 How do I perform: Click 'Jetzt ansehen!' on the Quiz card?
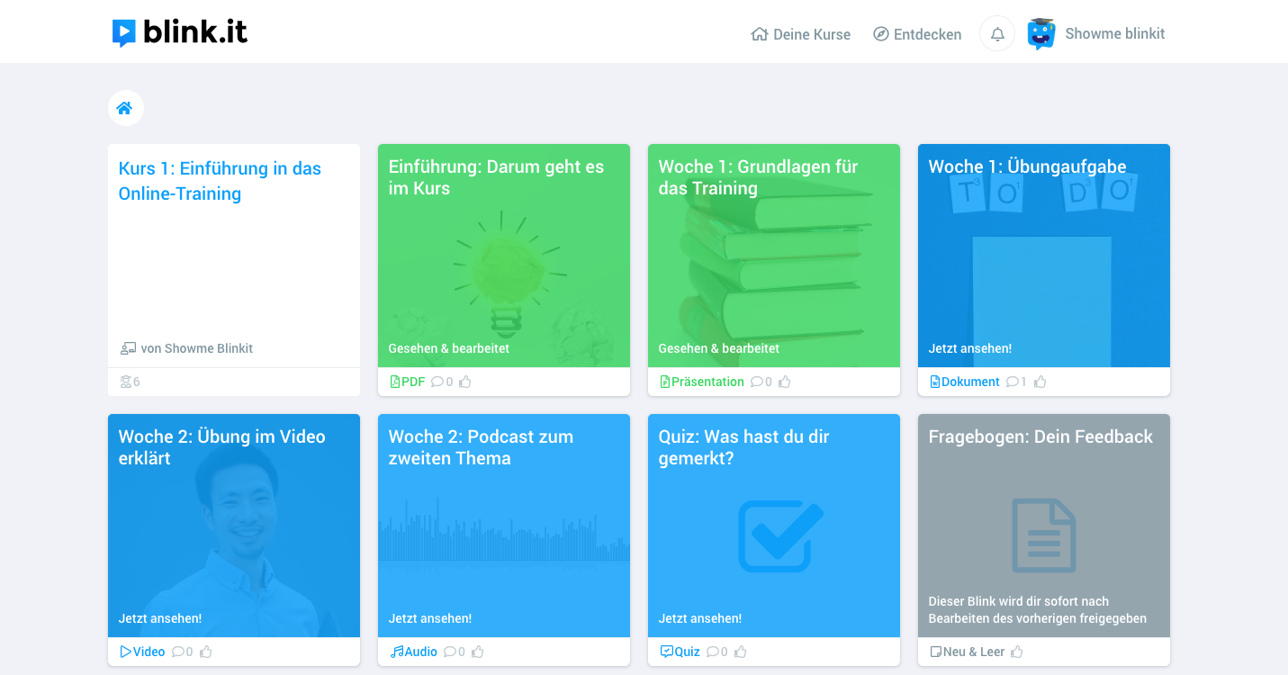(699, 618)
